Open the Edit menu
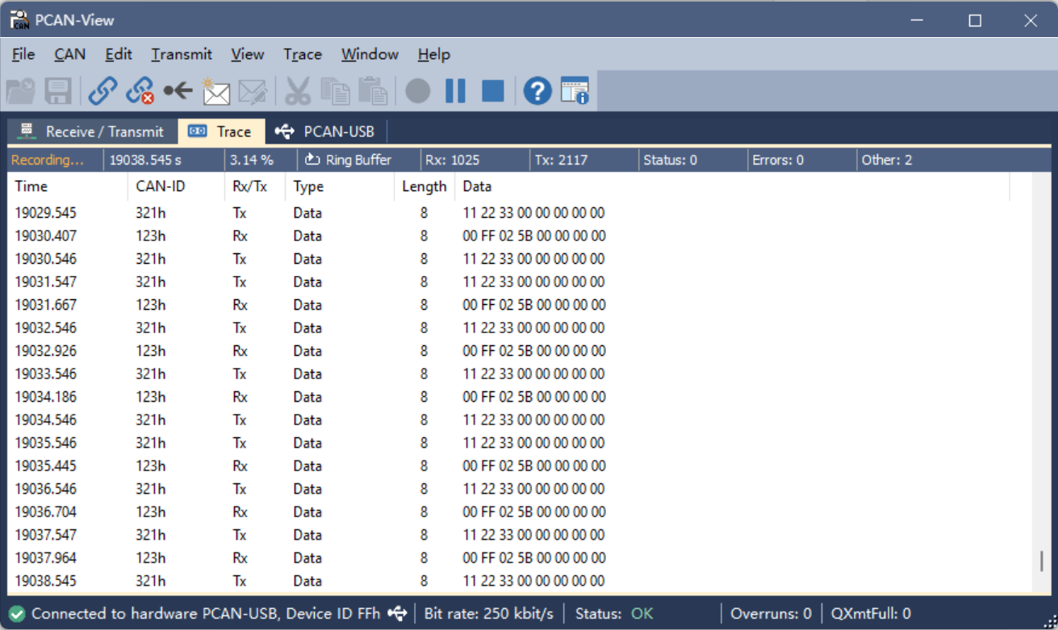 119,54
